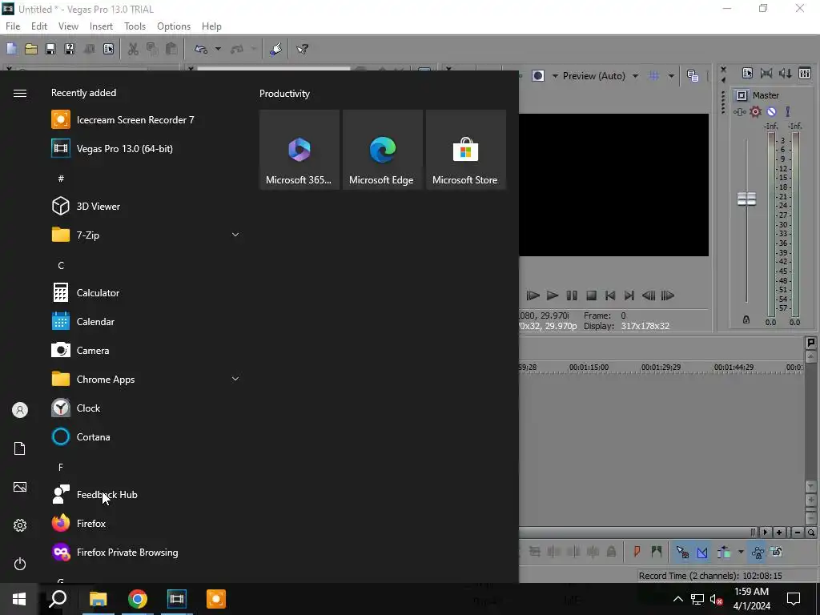Image resolution: width=820 pixels, height=615 pixels.
Task: Open the Edit menu
Action: (39, 26)
